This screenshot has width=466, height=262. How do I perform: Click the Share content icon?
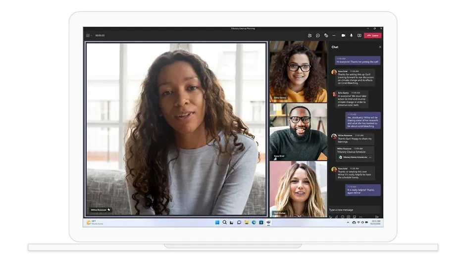point(359,36)
